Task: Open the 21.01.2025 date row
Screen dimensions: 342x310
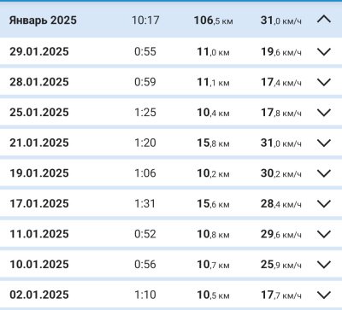Action: (171, 143)
